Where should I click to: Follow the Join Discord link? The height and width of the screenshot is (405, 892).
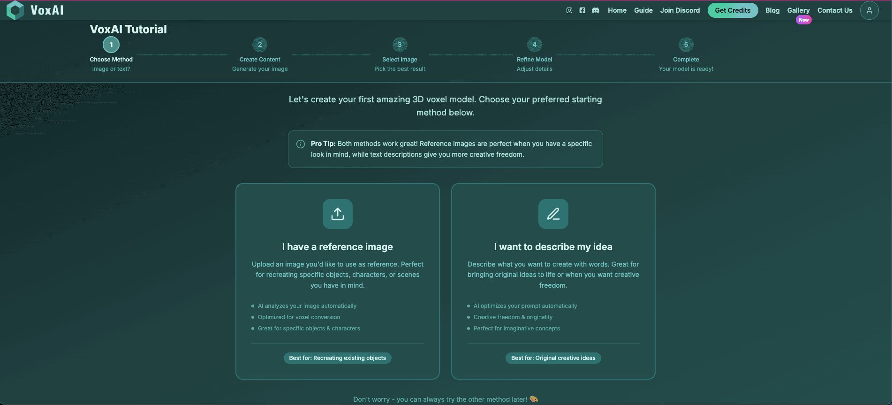tap(680, 10)
